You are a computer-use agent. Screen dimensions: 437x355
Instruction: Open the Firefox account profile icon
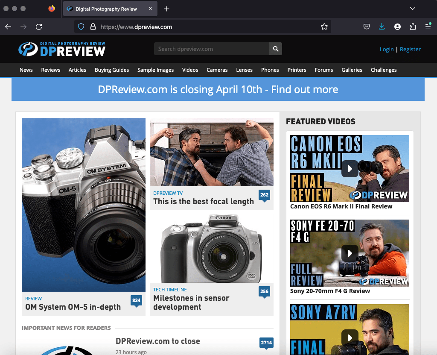tap(397, 26)
